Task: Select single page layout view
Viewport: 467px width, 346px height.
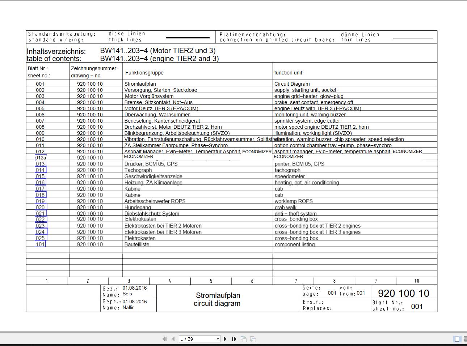Action: click(457, 339)
